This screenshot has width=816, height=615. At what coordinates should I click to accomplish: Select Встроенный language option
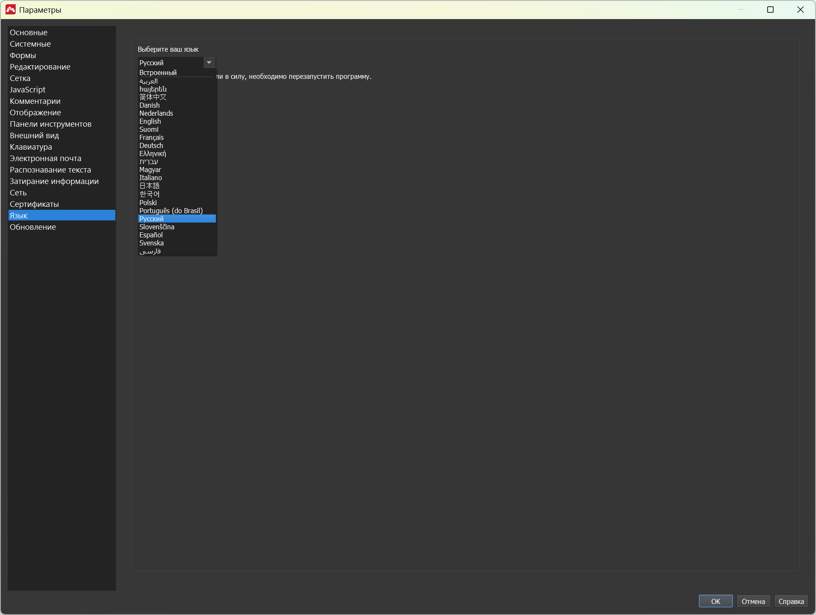click(x=158, y=72)
